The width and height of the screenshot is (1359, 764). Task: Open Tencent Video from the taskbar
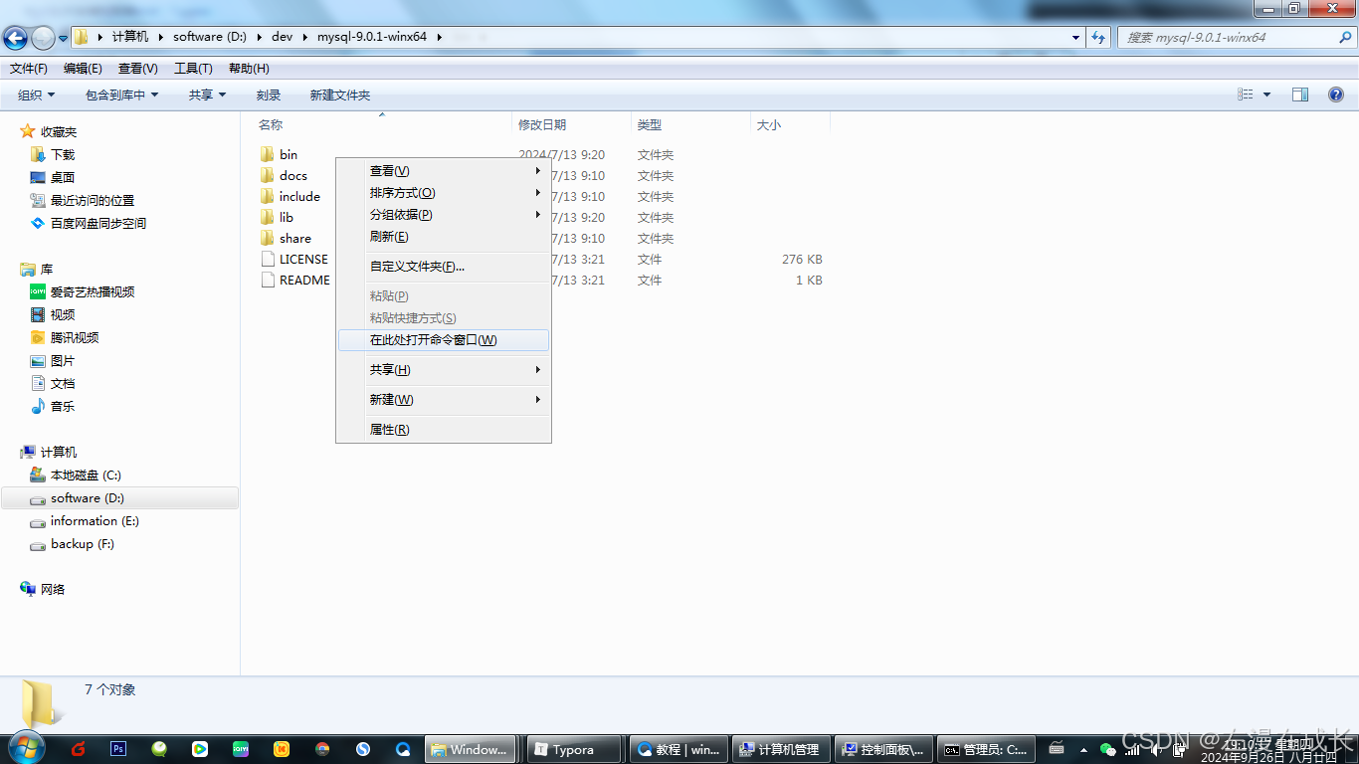(200, 749)
